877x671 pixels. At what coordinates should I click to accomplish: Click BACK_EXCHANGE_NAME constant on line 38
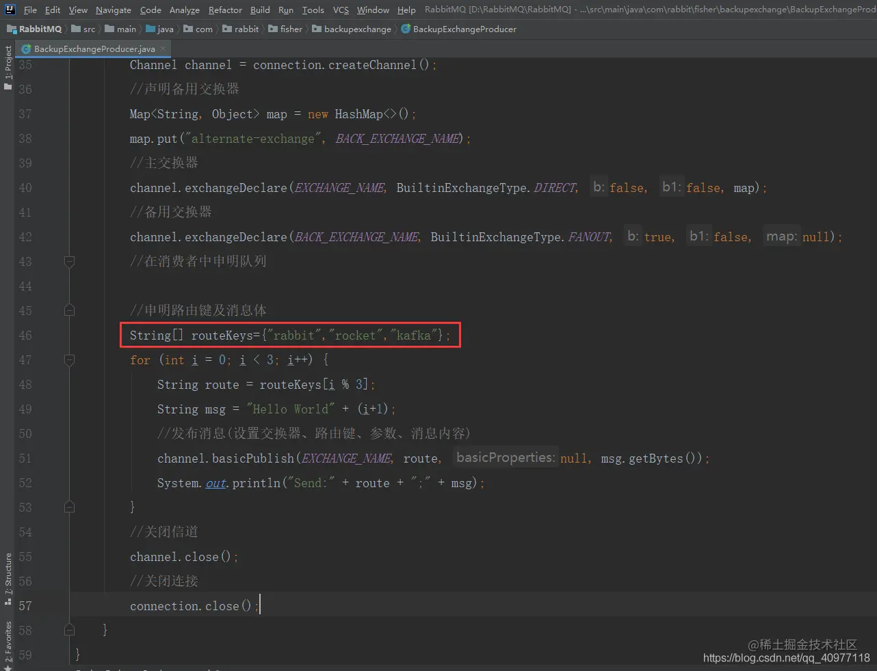[x=399, y=139]
